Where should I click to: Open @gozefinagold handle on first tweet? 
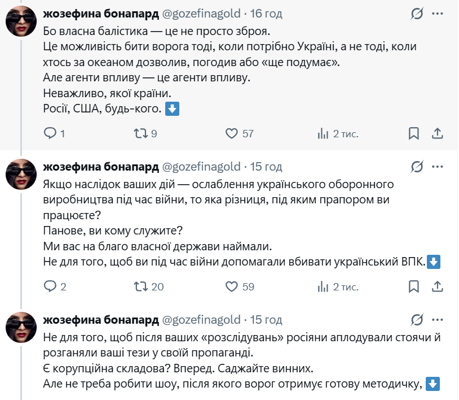pos(201,13)
